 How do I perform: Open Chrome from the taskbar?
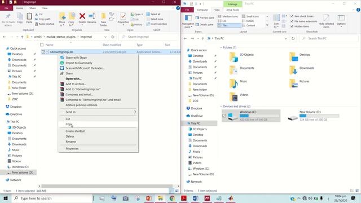pyautogui.click(x=172, y=198)
